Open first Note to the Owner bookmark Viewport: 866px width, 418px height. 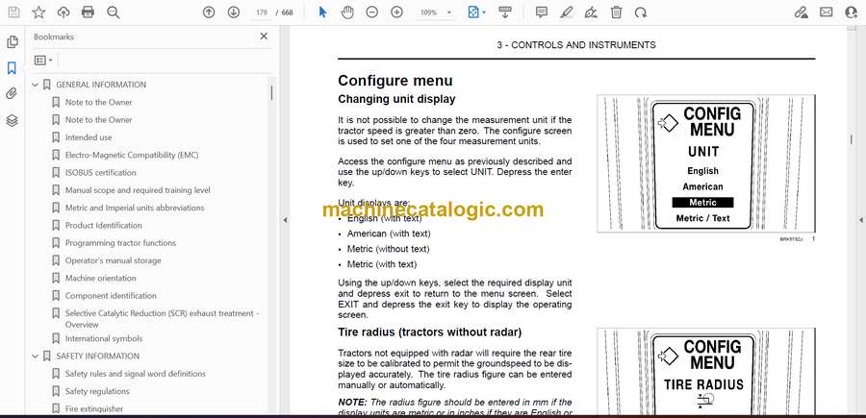99,102
